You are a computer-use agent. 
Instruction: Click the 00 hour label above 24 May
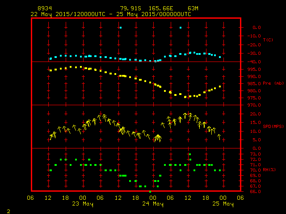click(153, 198)
